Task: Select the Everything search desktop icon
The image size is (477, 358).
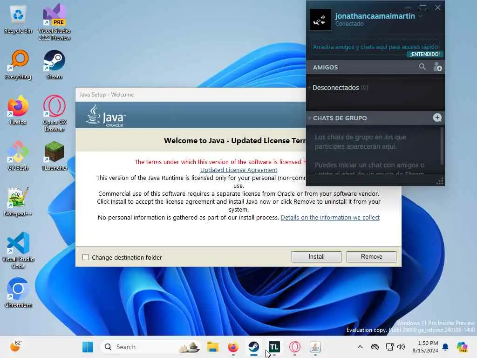Action: pos(18,64)
